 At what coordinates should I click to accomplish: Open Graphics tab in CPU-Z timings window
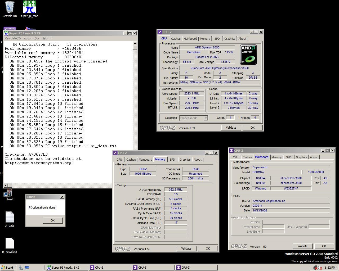185,160
